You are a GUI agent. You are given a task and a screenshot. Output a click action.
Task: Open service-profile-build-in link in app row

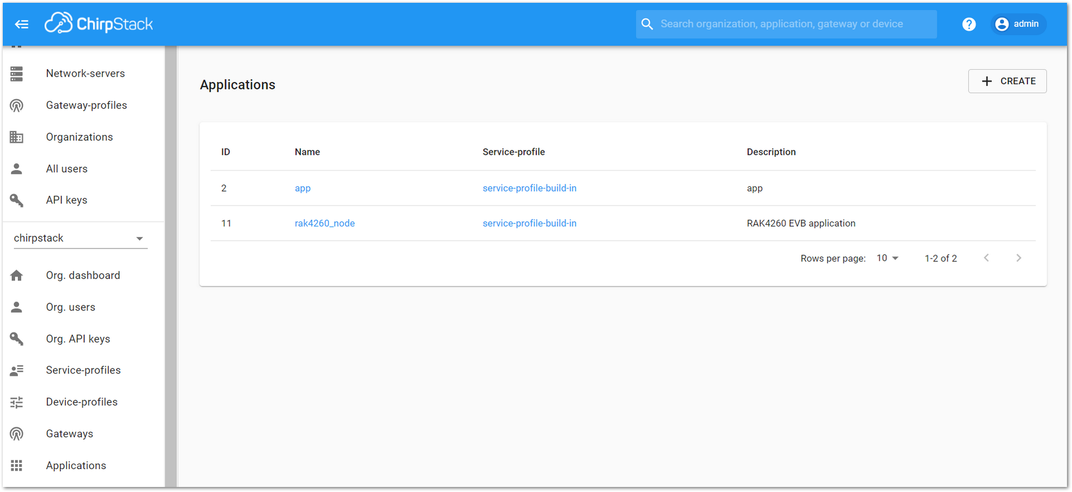pyautogui.click(x=529, y=188)
